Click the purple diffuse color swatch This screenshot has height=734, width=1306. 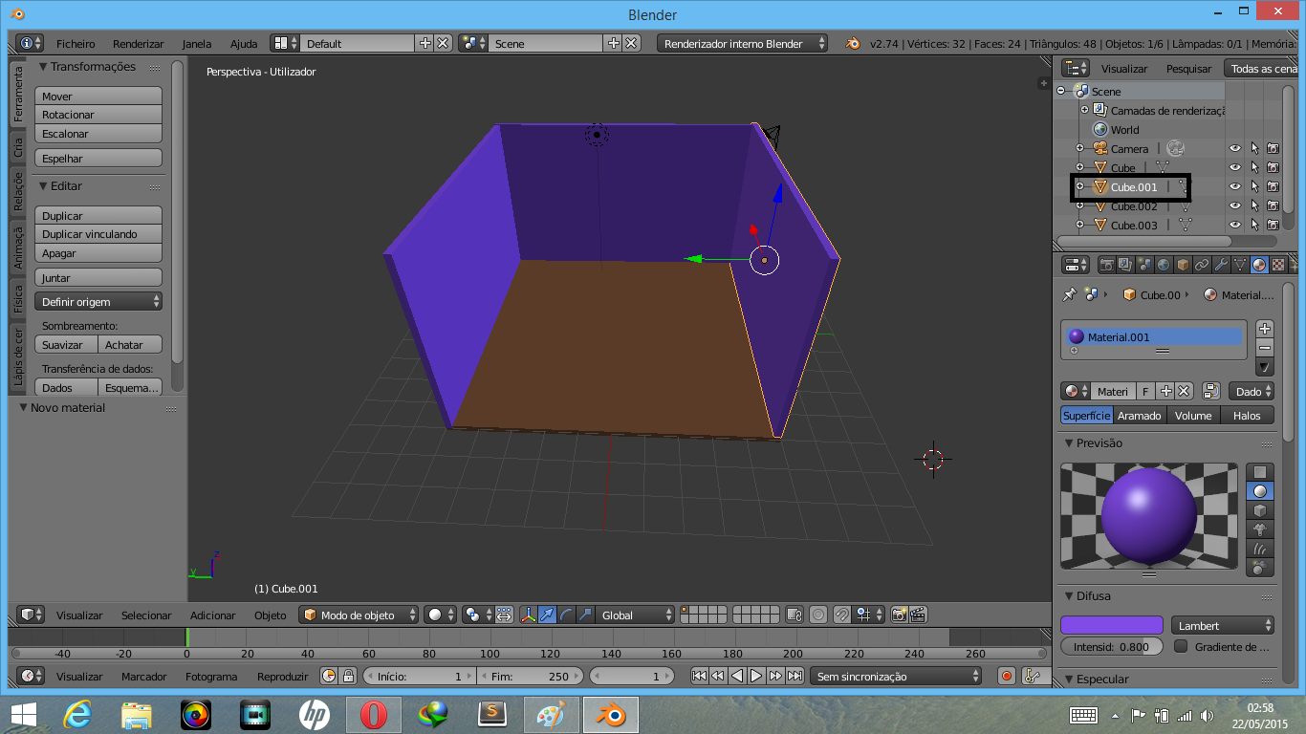coord(1112,626)
